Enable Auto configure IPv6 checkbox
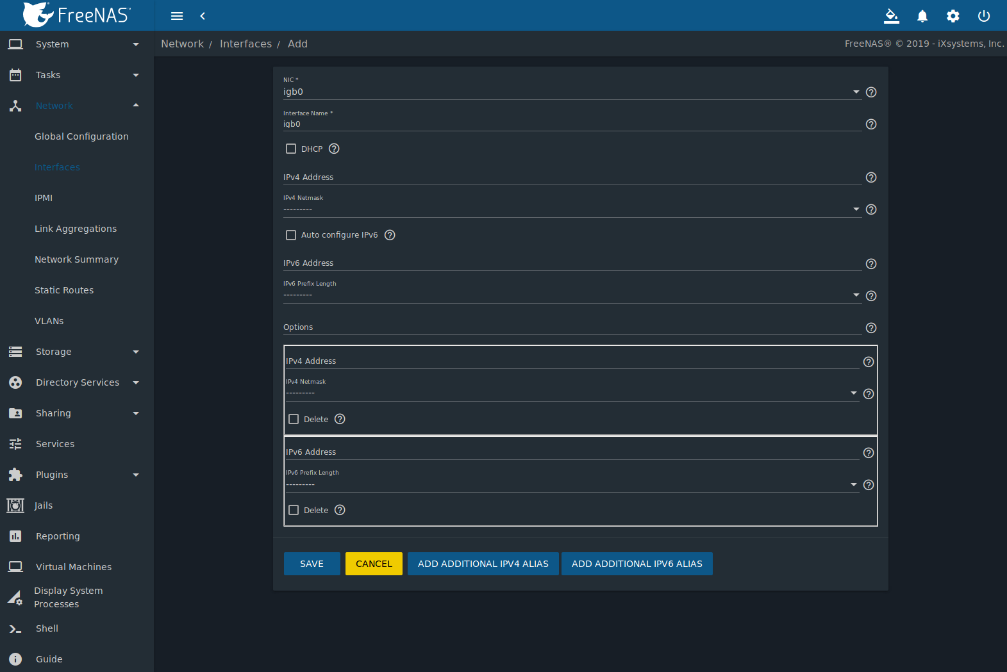The height and width of the screenshot is (672, 1007). point(291,235)
